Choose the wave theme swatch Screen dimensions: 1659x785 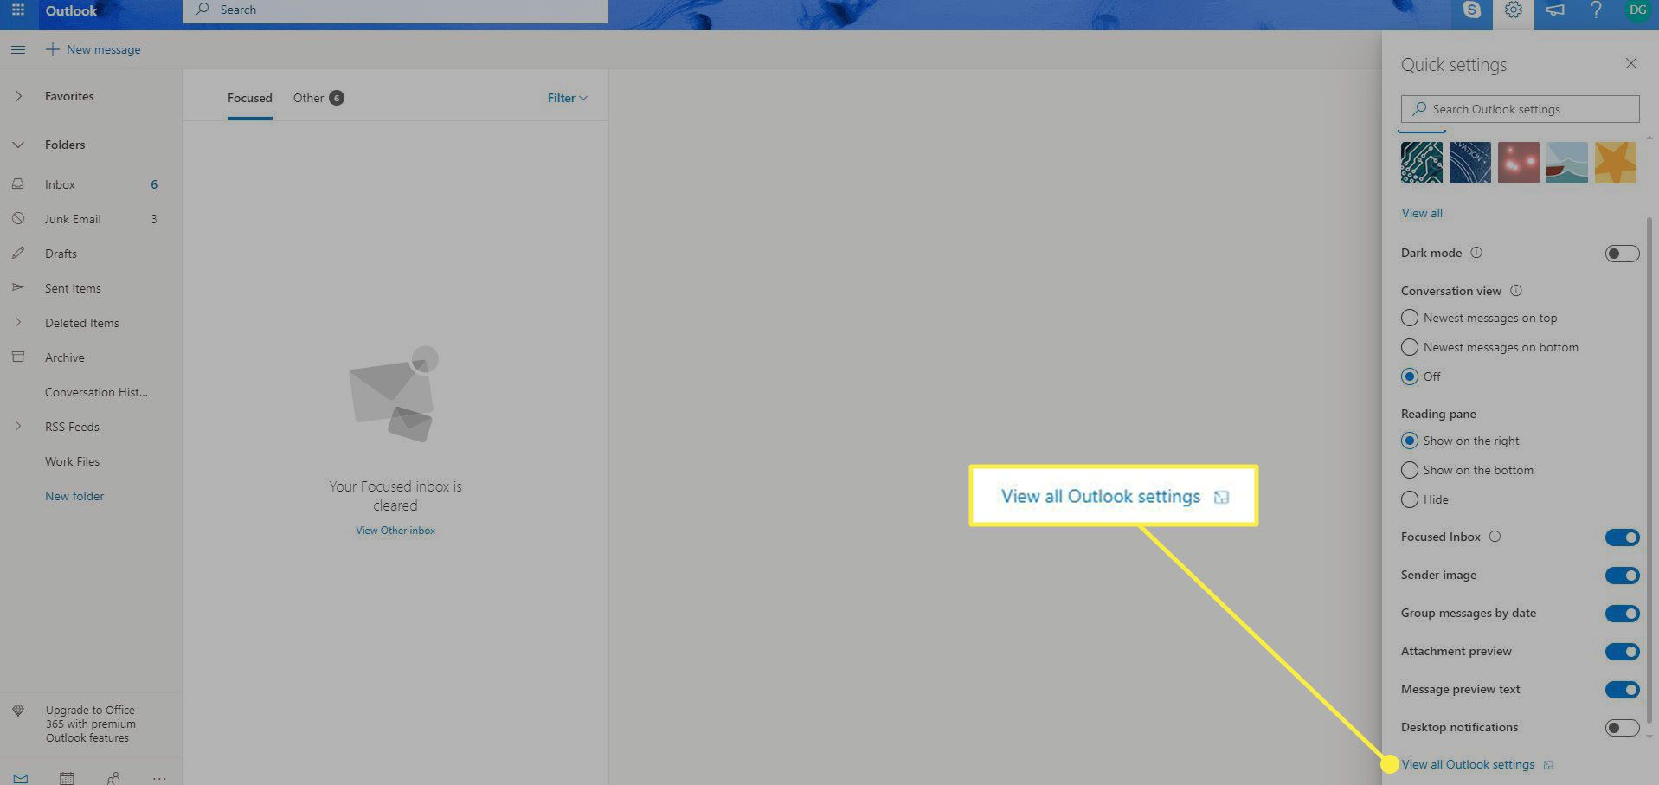coord(1567,163)
